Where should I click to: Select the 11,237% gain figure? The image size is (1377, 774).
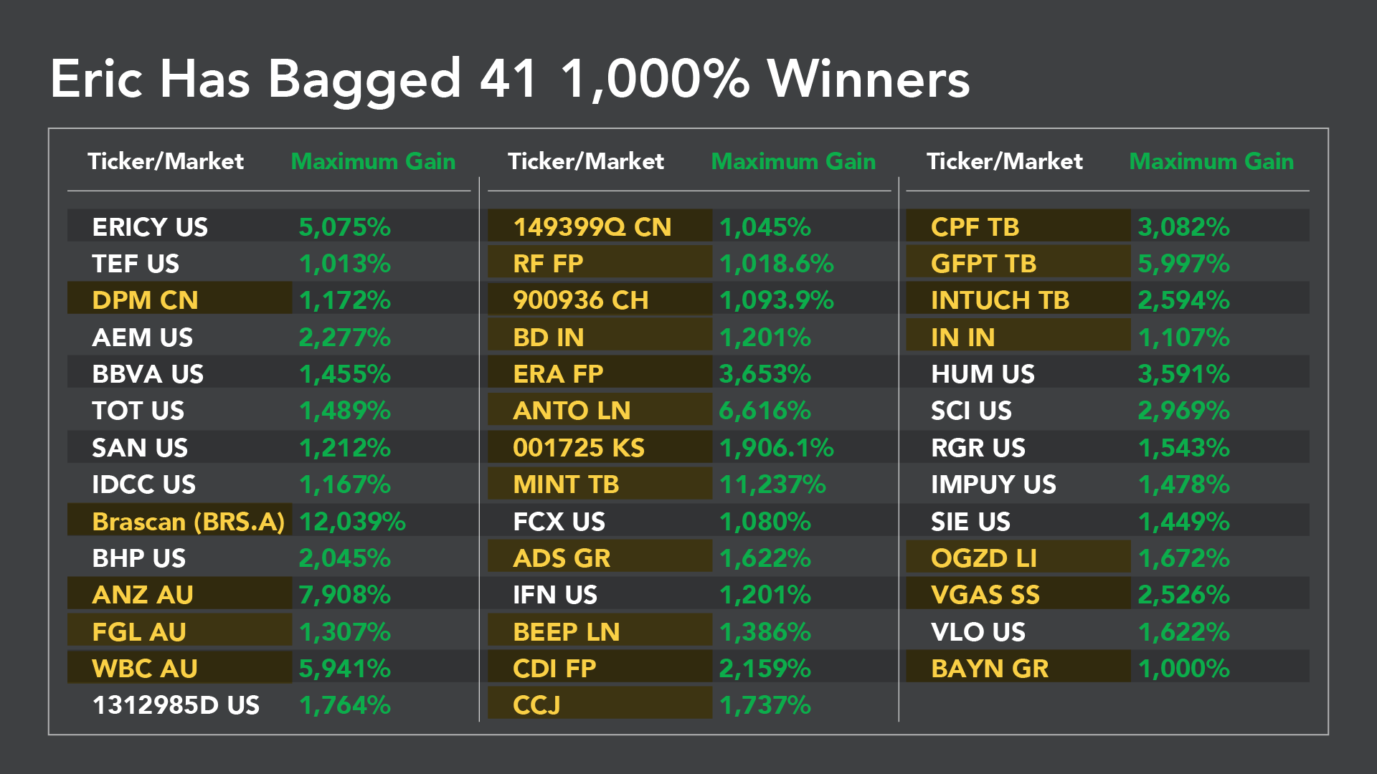coord(772,484)
